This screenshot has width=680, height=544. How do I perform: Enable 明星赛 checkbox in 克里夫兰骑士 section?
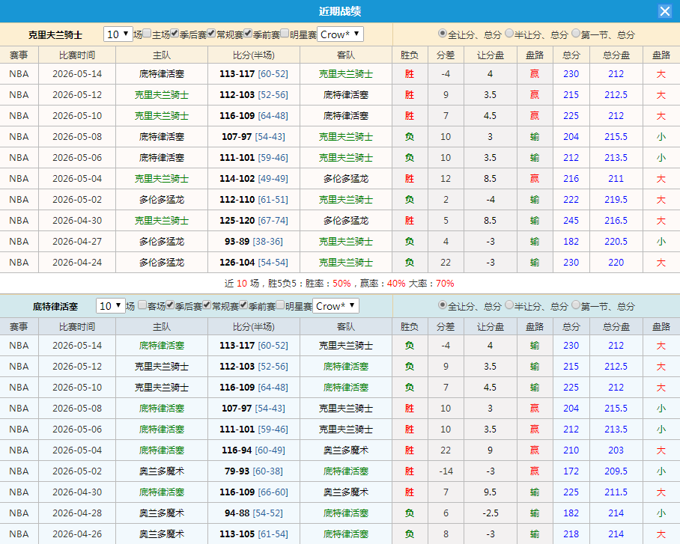coord(285,34)
